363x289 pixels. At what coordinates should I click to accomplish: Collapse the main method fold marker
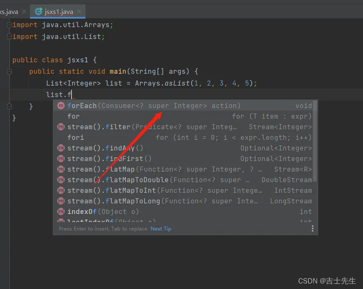(x=9, y=72)
